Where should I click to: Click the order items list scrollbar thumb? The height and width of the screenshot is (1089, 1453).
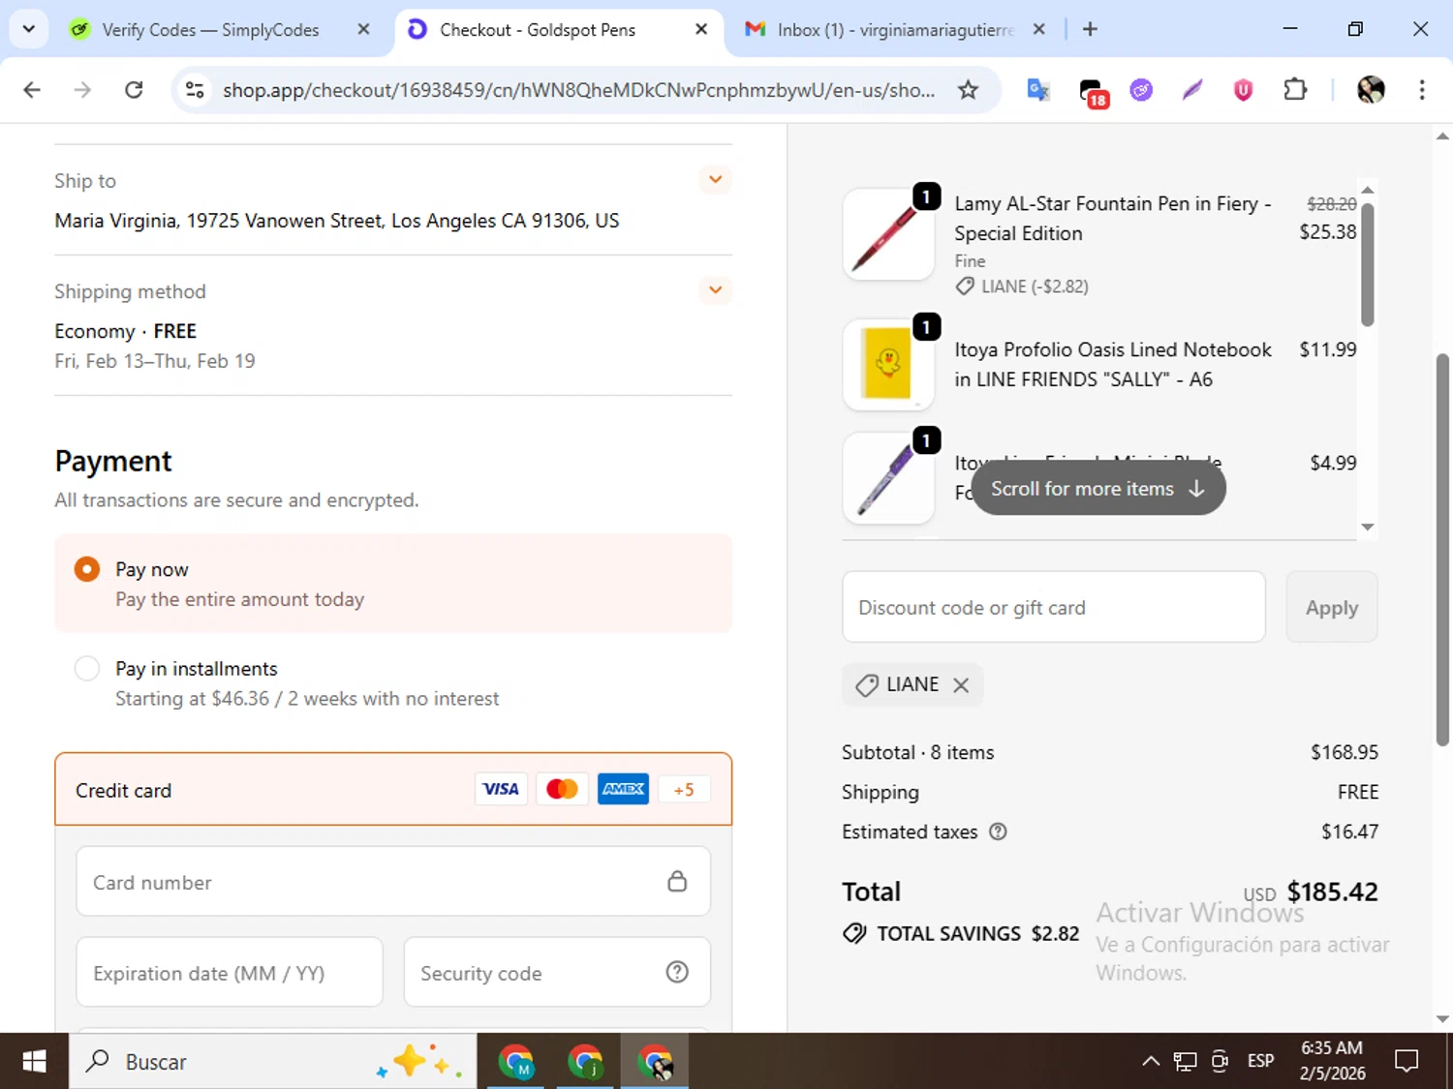1368,264
